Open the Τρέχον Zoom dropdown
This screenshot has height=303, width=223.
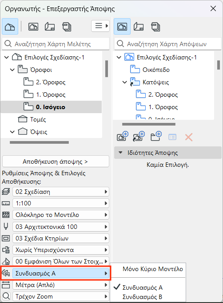click(x=61, y=296)
